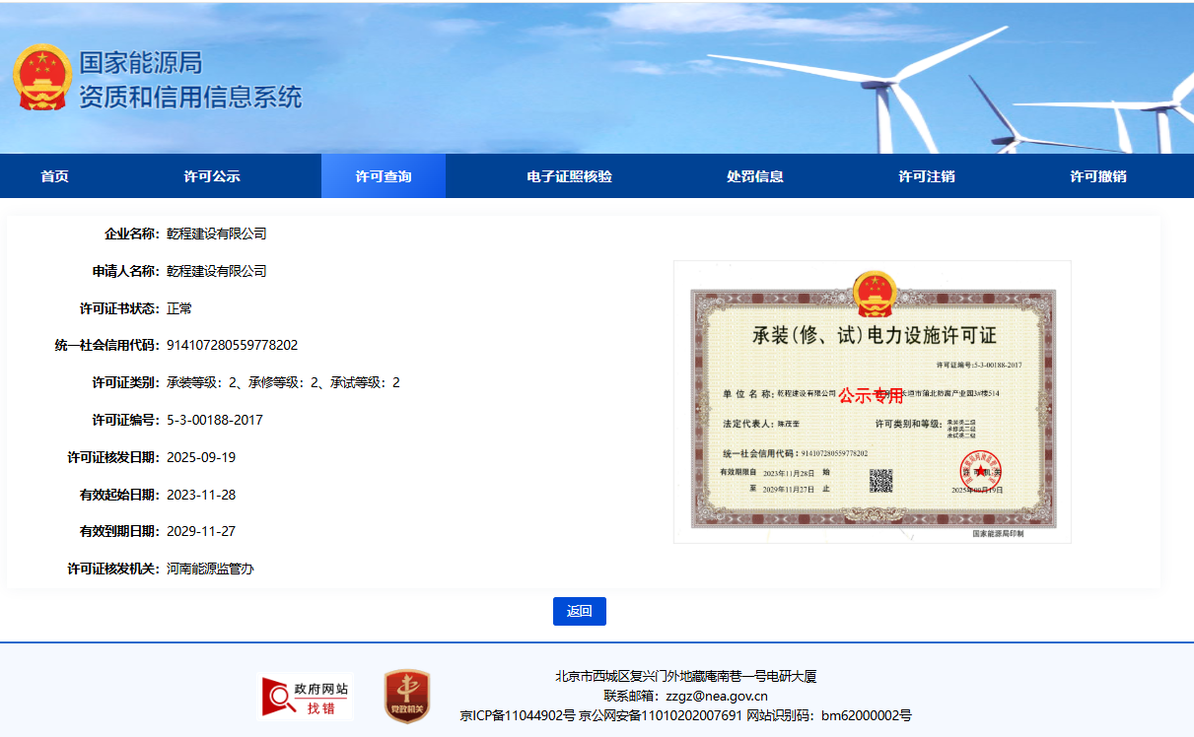Open the license certificate image preview

pyautogui.click(x=873, y=402)
